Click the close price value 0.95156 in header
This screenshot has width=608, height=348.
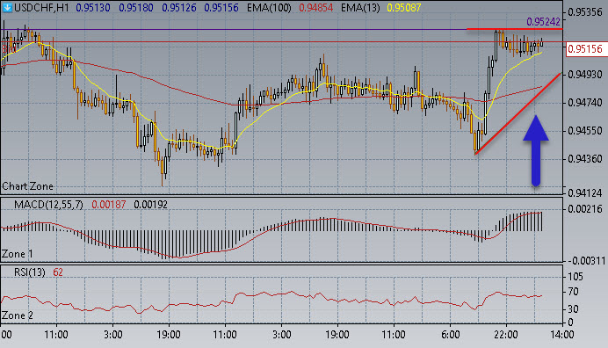[221, 8]
